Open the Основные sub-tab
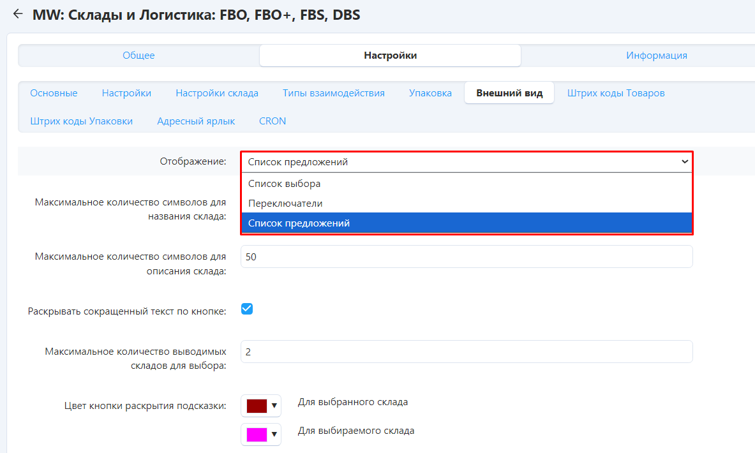The image size is (755, 453). tap(54, 93)
